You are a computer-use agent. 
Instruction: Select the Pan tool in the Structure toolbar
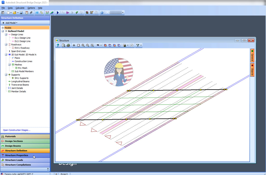74,45
